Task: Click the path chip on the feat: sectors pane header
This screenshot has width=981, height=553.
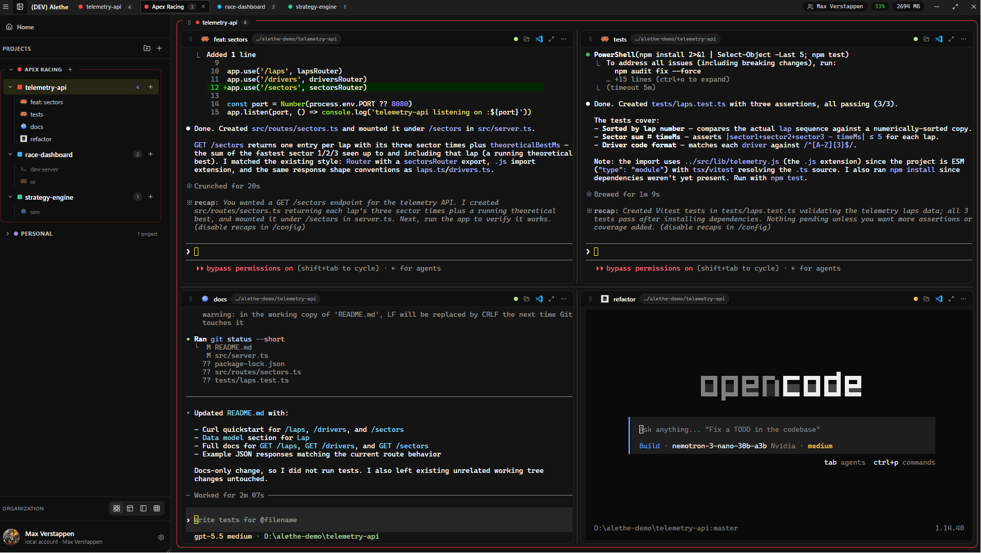Action: click(297, 39)
